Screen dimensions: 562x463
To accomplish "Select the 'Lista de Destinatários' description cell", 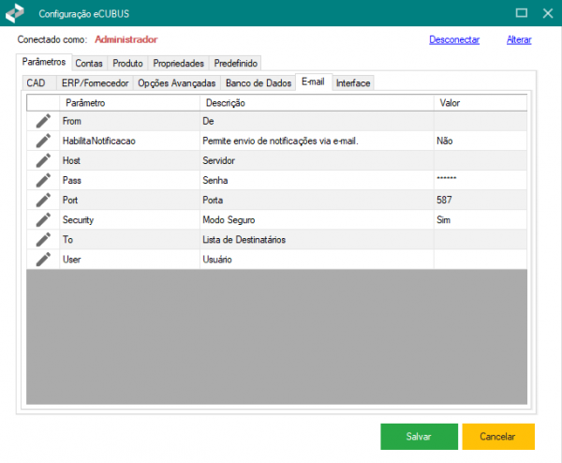I will (317, 240).
